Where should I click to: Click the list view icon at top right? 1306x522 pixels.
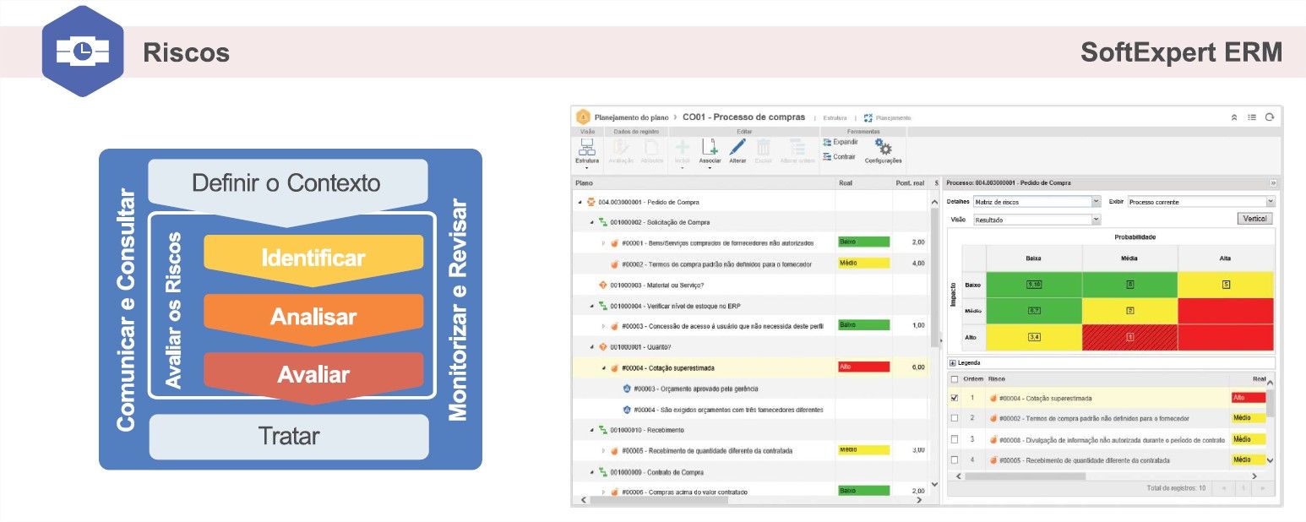click(x=1252, y=117)
